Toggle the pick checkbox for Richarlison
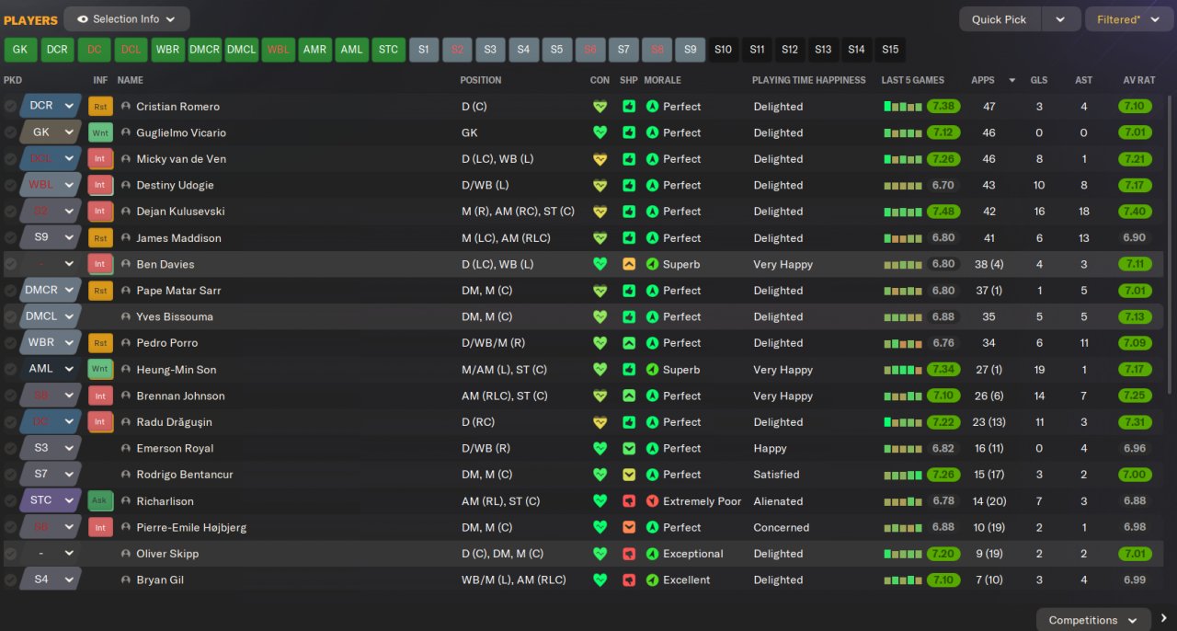This screenshot has width=1177, height=631. (x=10, y=501)
